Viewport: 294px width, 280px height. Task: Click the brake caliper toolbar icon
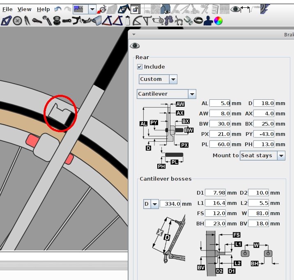(x=178, y=20)
